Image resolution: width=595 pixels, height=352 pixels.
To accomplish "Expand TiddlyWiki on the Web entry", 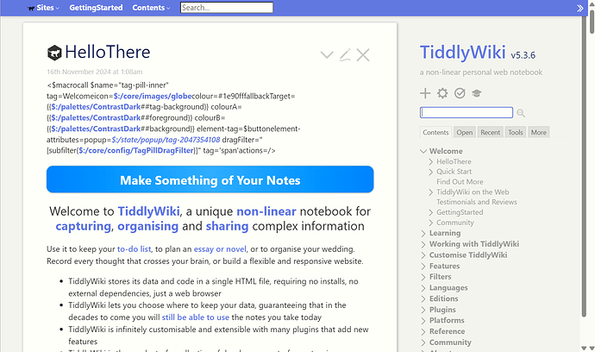I will (430, 192).
